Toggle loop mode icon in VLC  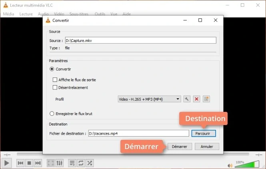pos(81,163)
